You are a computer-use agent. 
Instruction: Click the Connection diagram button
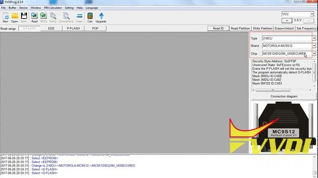(x=284, y=96)
